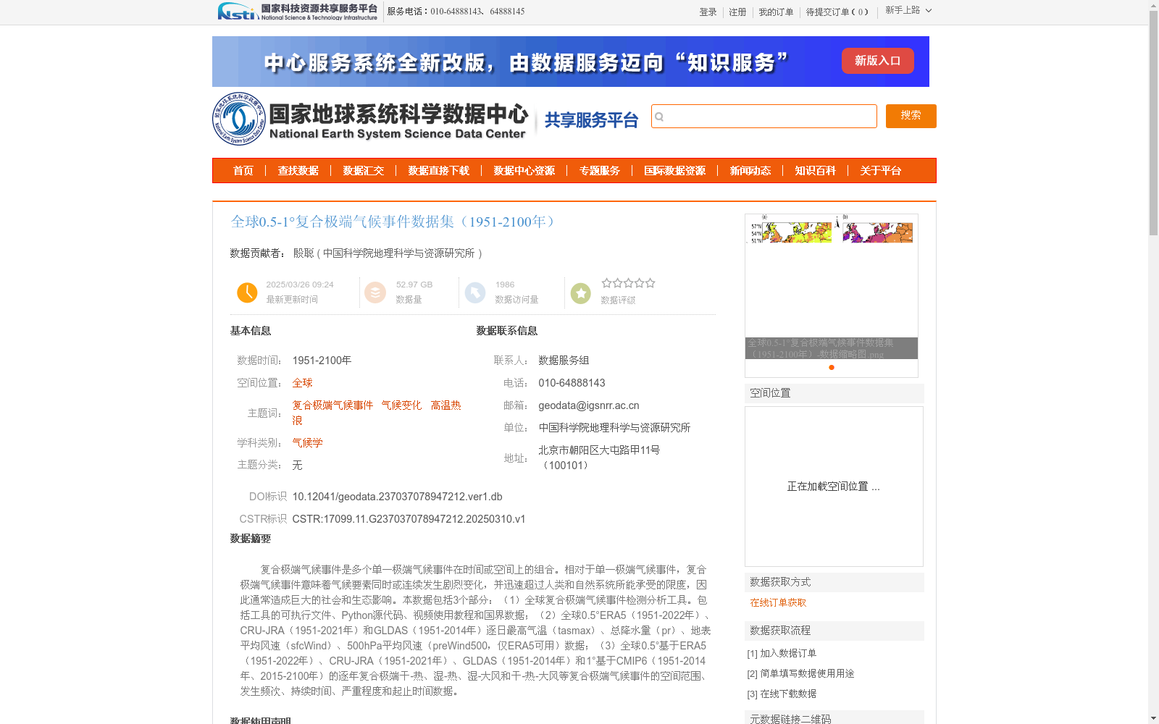Open the 数据直接下载 menu item
1159x724 pixels.
click(x=439, y=171)
